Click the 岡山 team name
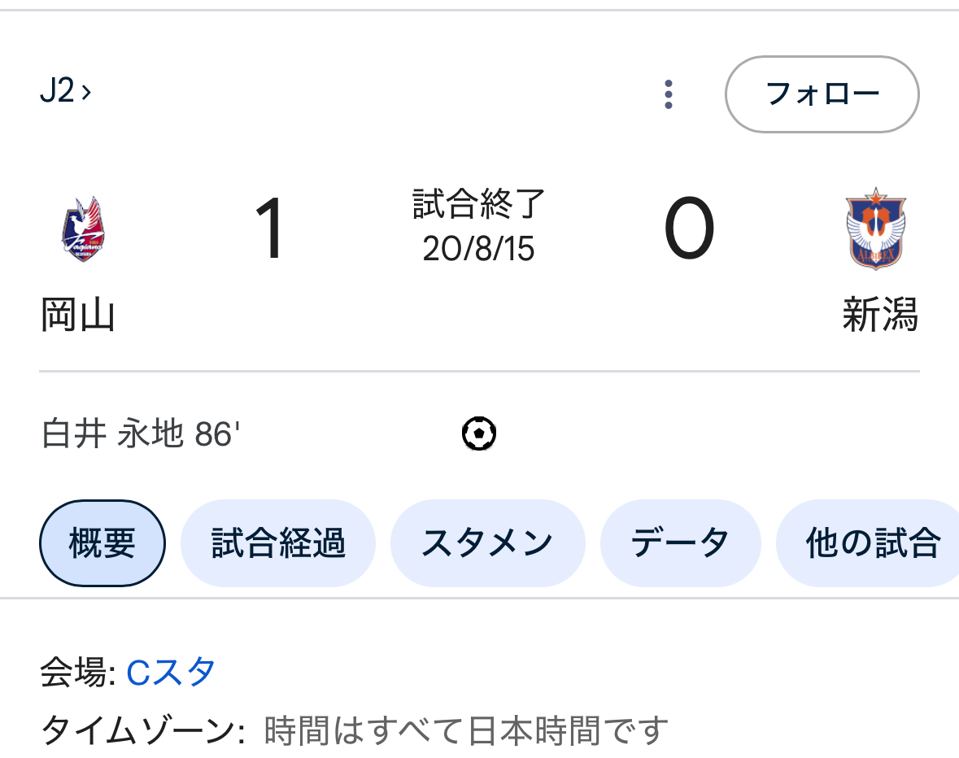The width and height of the screenshot is (959, 758). click(x=78, y=316)
